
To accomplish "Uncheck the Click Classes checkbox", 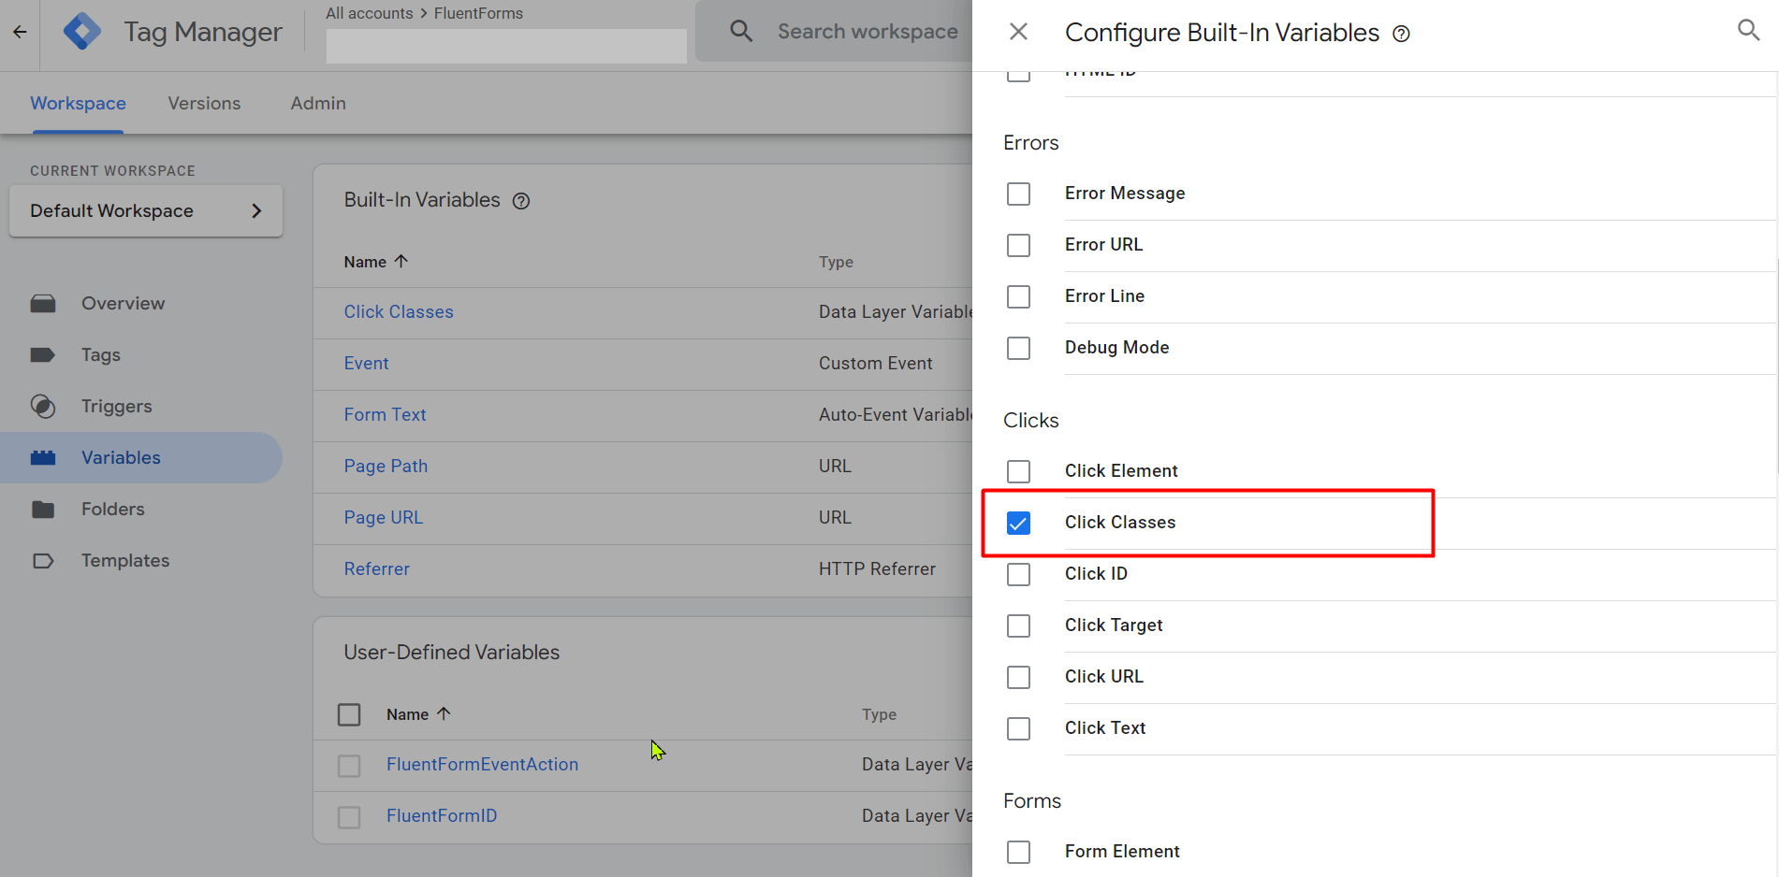I will (1018, 523).
